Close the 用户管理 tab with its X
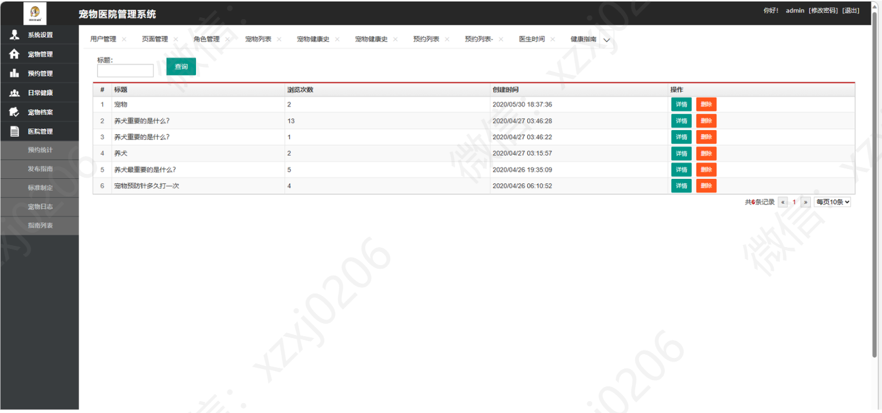 (x=124, y=39)
